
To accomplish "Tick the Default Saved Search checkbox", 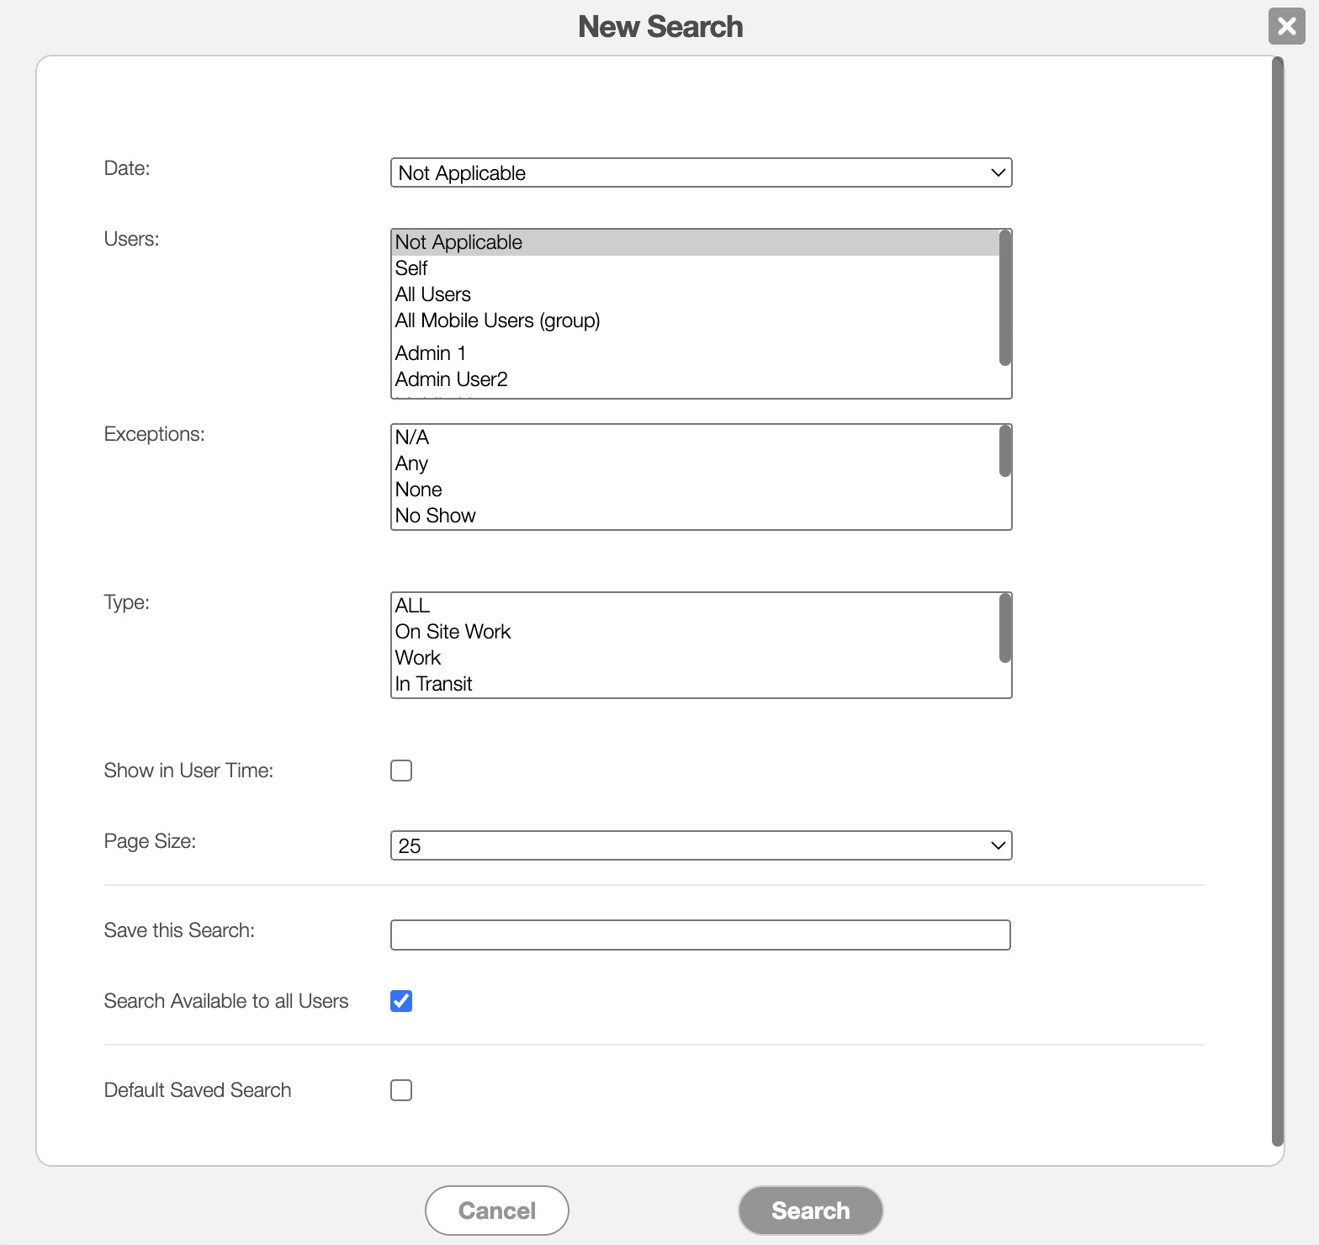I will pos(401,1090).
